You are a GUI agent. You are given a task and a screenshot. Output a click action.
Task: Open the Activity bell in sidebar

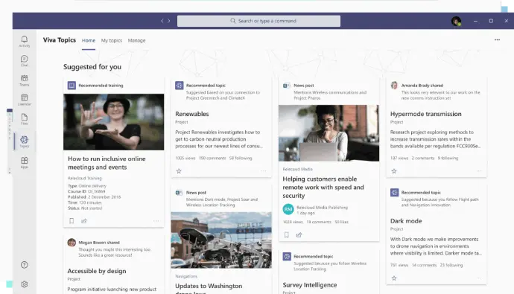pos(25,41)
